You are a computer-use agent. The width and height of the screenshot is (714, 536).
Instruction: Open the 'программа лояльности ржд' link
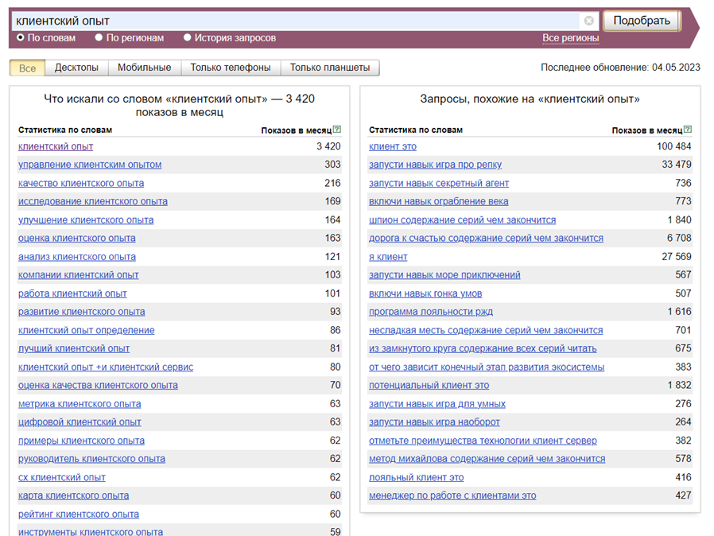click(431, 312)
